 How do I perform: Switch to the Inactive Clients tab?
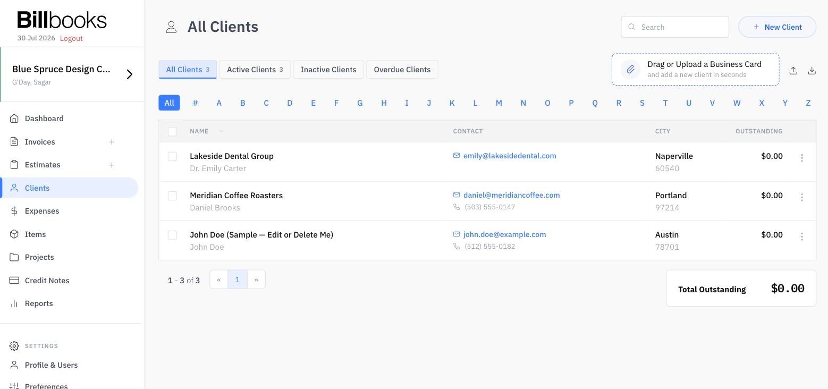(328, 70)
